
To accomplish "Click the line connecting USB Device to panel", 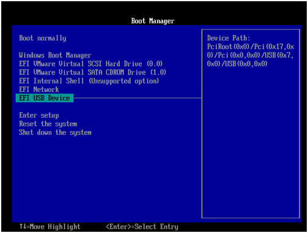I will 137,98.
